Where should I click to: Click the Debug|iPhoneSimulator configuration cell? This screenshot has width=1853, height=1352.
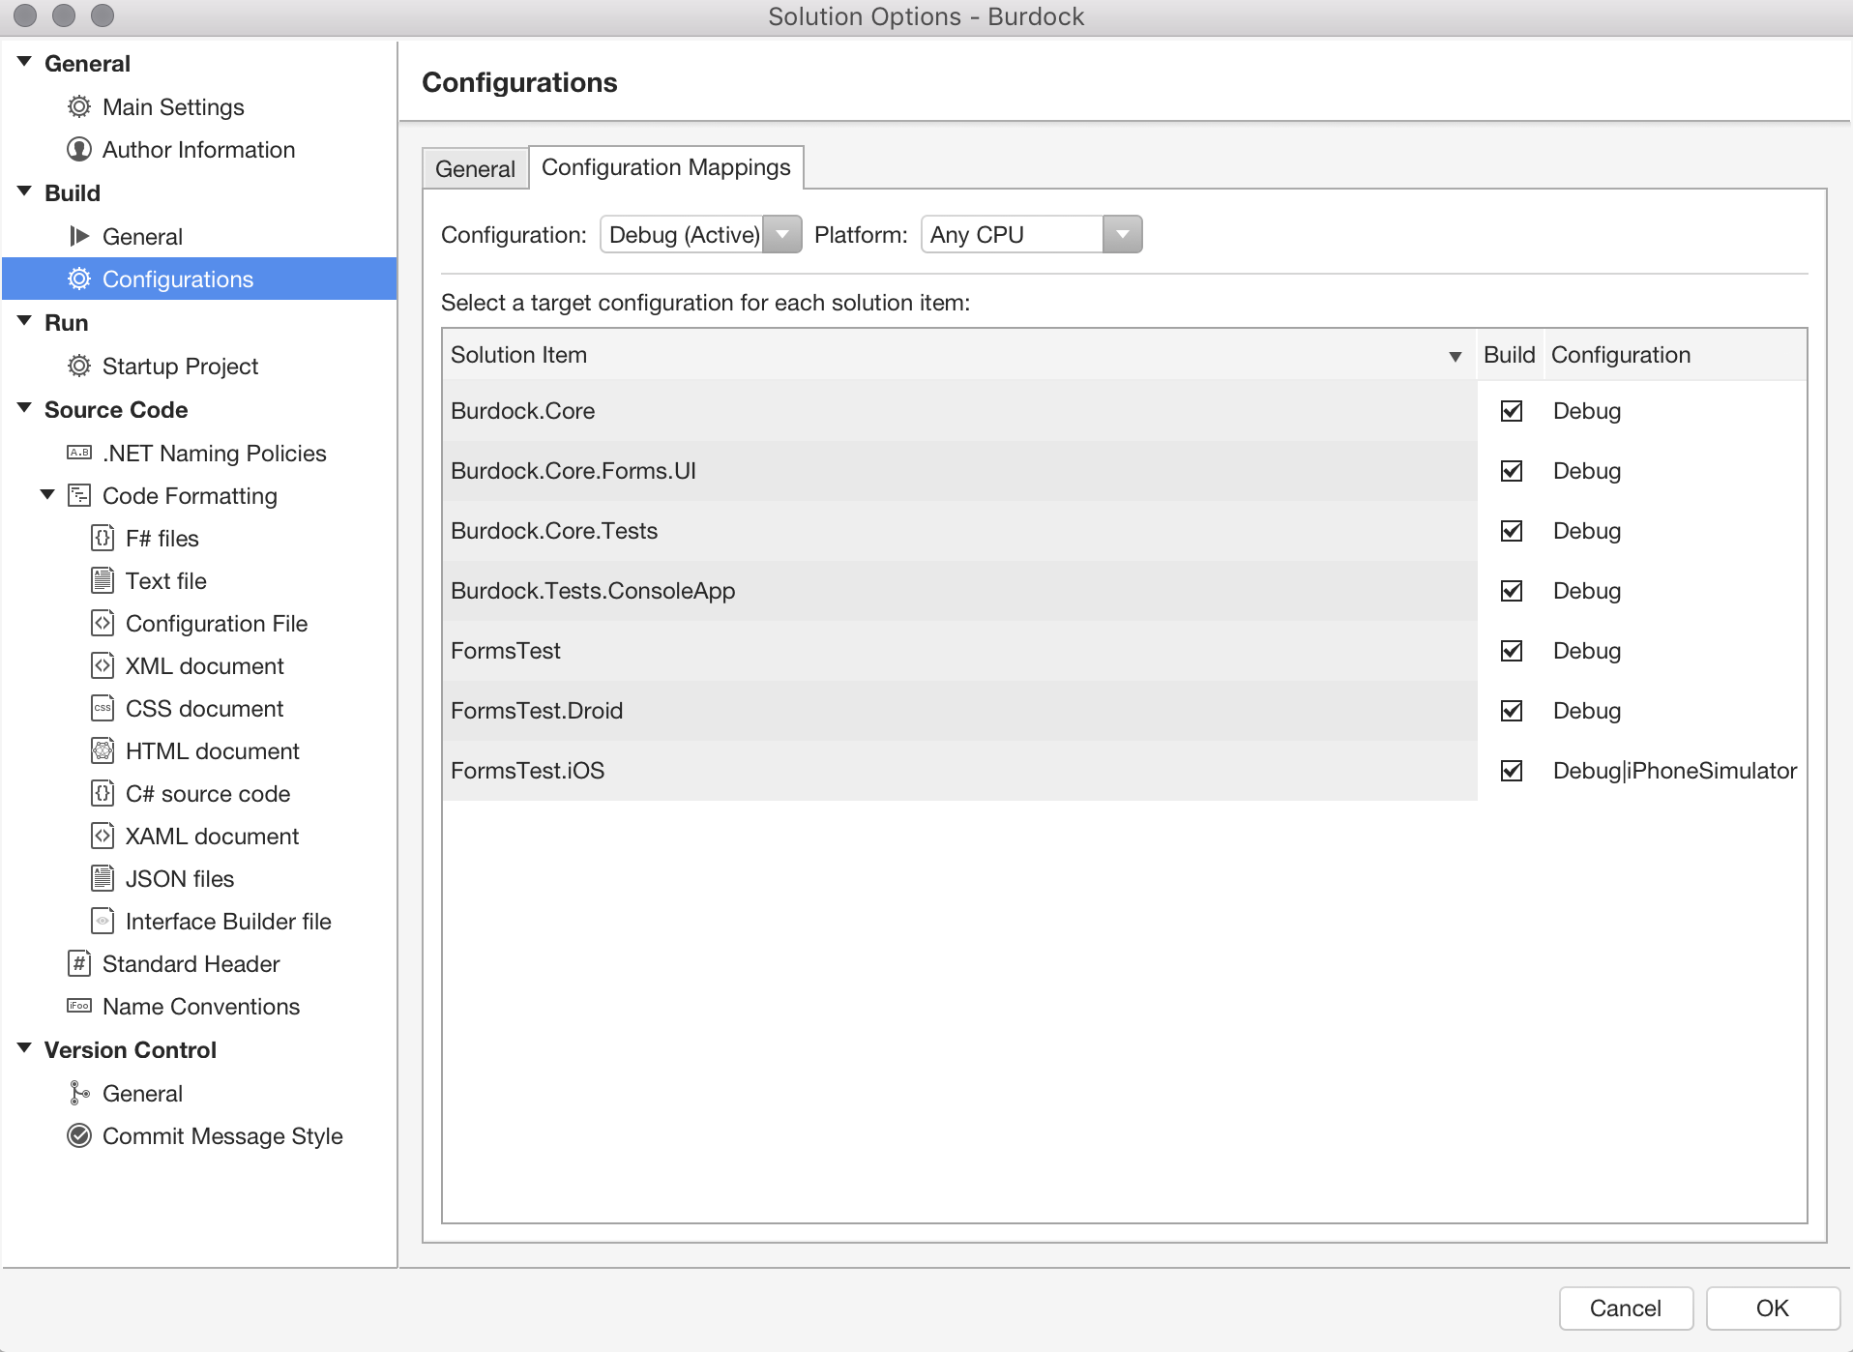click(1675, 771)
